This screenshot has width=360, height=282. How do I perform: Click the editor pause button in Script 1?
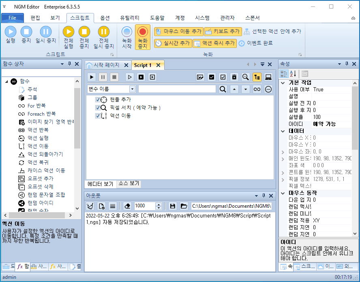(x=103, y=77)
